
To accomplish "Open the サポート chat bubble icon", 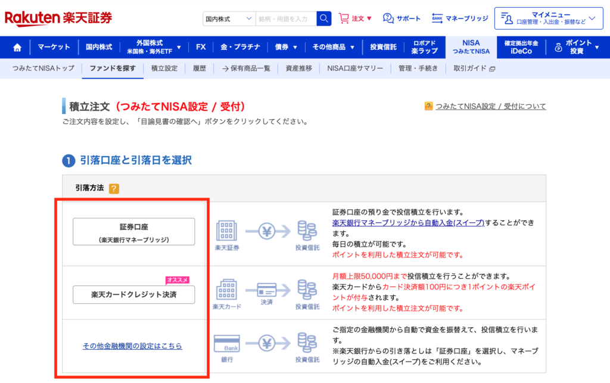I will point(388,18).
